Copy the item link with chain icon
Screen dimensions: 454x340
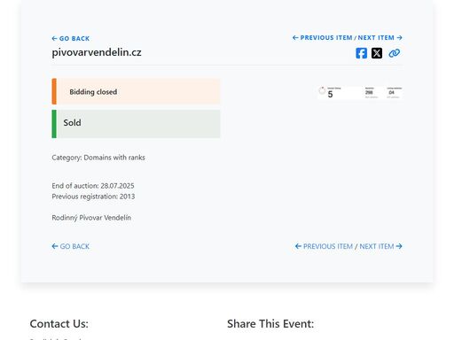point(395,53)
